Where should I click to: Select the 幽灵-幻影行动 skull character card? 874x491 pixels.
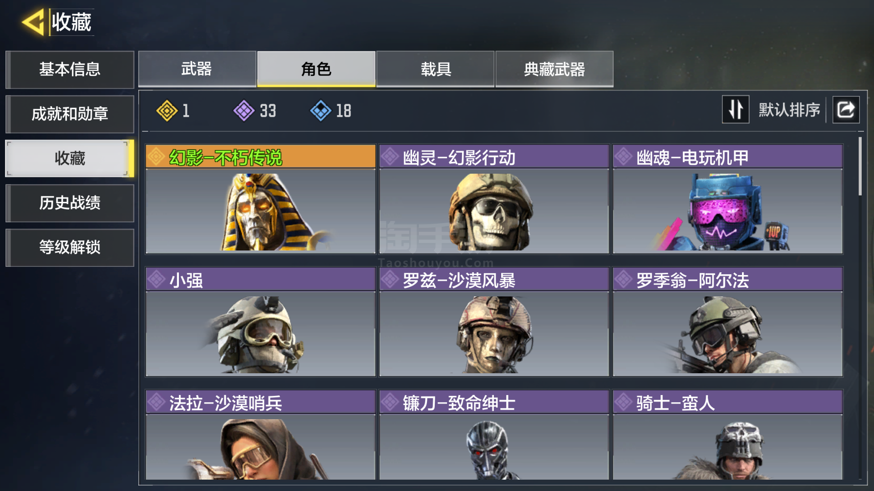(x=494, y=199)
